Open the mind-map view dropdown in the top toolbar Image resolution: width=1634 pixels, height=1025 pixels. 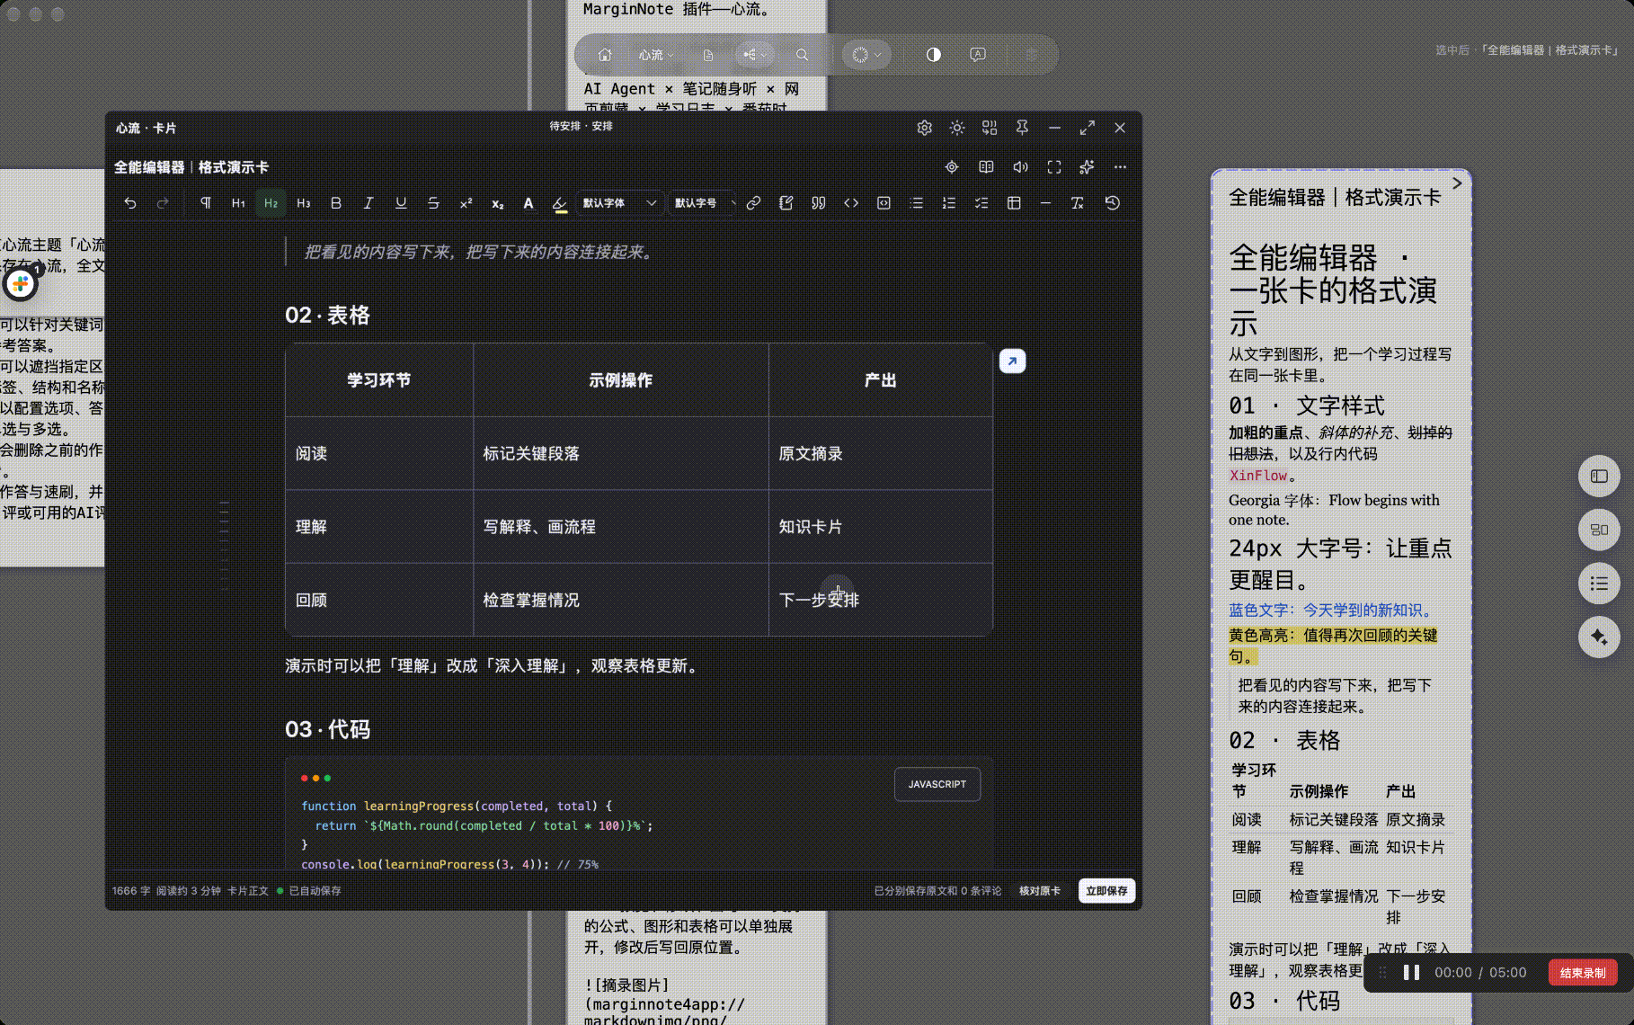755,55
